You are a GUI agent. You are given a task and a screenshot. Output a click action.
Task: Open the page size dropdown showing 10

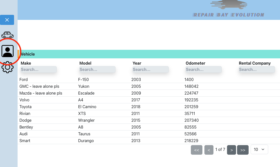pyautogui.click(x=259, y=149)
